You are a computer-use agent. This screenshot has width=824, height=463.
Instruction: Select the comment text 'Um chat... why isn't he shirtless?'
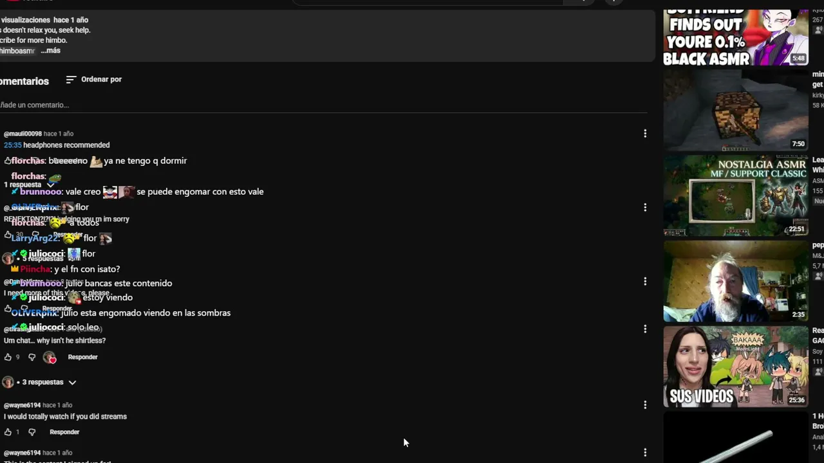(x=55, y=341)
